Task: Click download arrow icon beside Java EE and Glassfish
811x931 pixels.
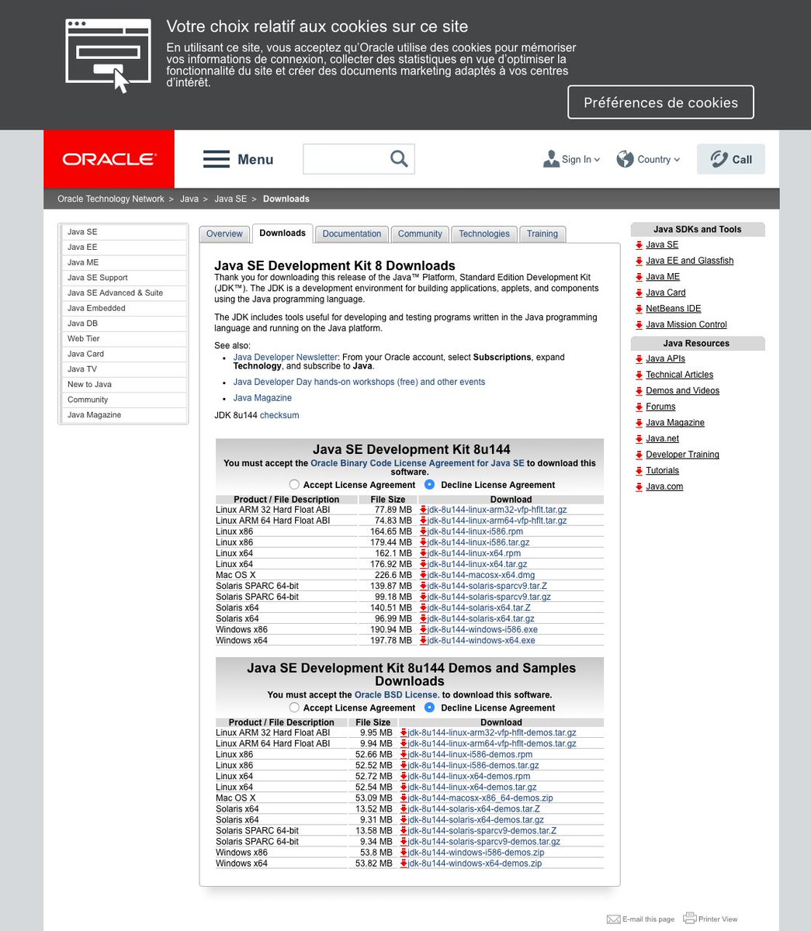Action: pos(639,261)
